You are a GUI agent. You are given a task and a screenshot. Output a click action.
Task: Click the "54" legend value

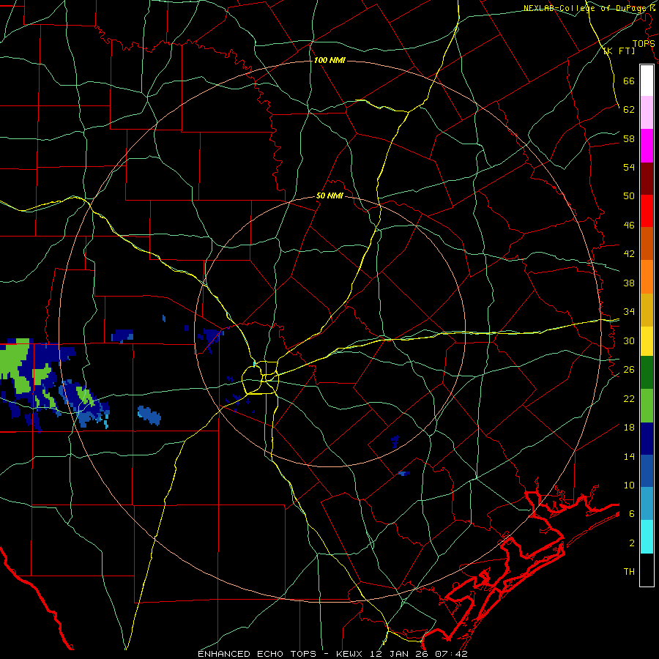629,167
